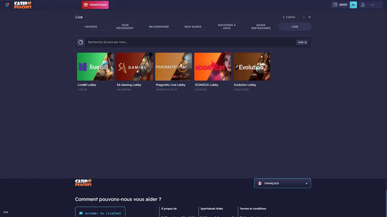Viewport: 387px width, 217px height.
Task: Select the Recommandé tab
Action: pyautogui.click(x=159, y=27)
